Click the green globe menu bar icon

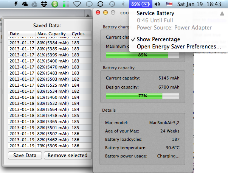coord(55,4)
